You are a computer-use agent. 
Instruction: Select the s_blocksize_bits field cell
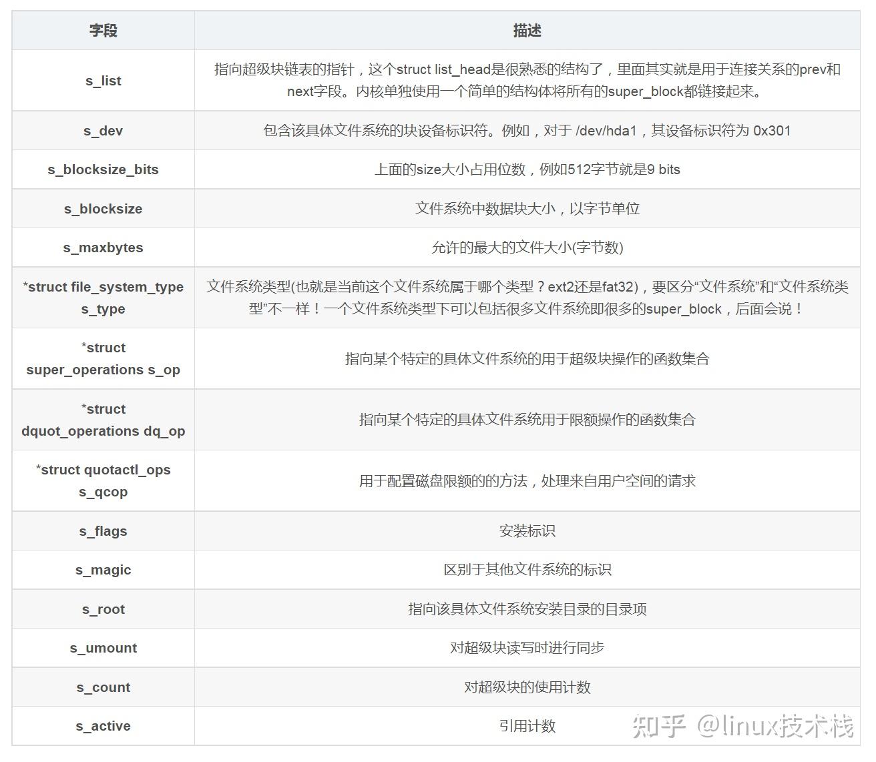103,169
